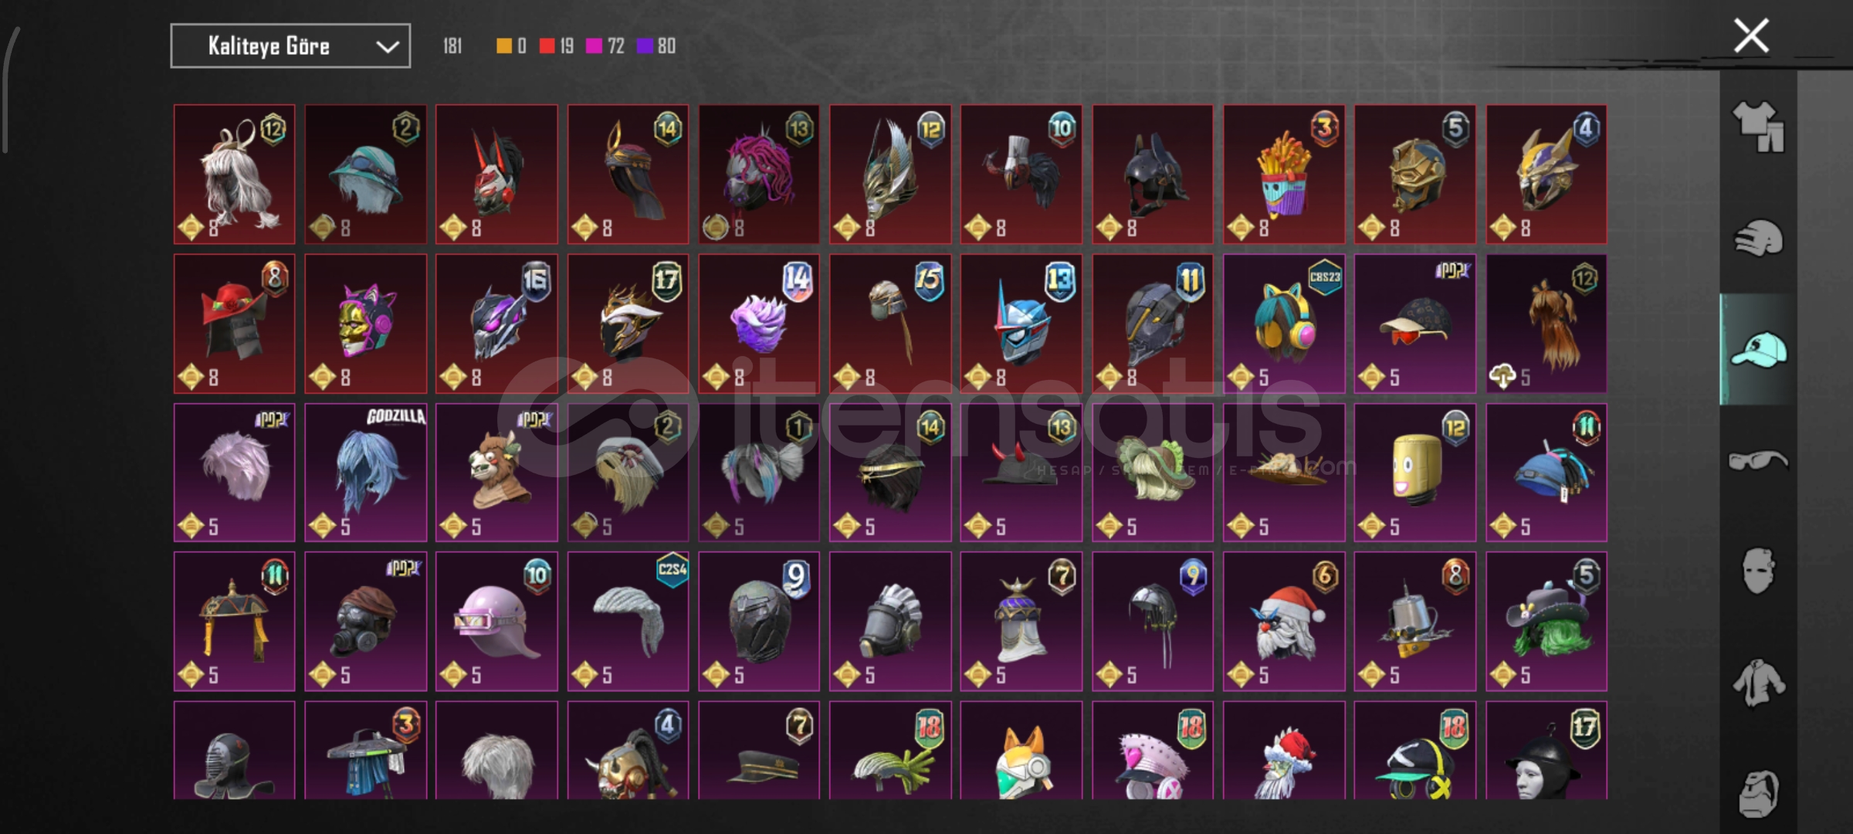
Task: Select the gas mask with brown beanie
Action: tap(365, 622)
